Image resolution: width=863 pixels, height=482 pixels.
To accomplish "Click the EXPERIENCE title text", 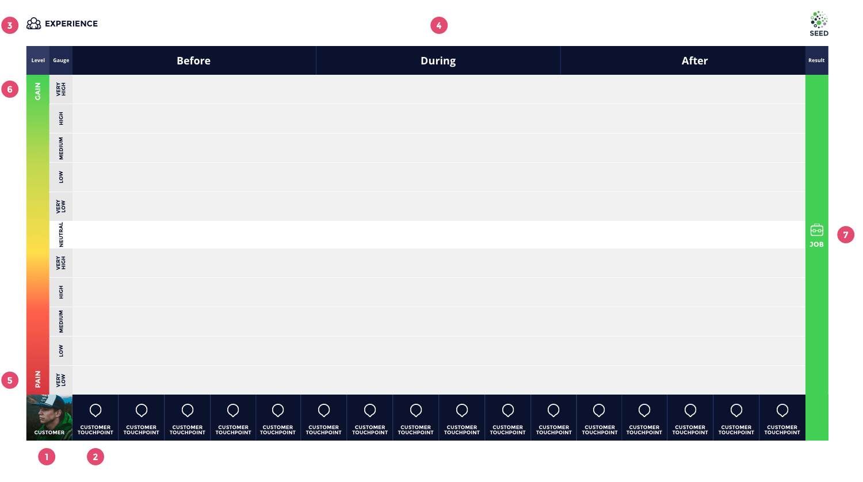I will pyautogui.click(x=71, y=24).
